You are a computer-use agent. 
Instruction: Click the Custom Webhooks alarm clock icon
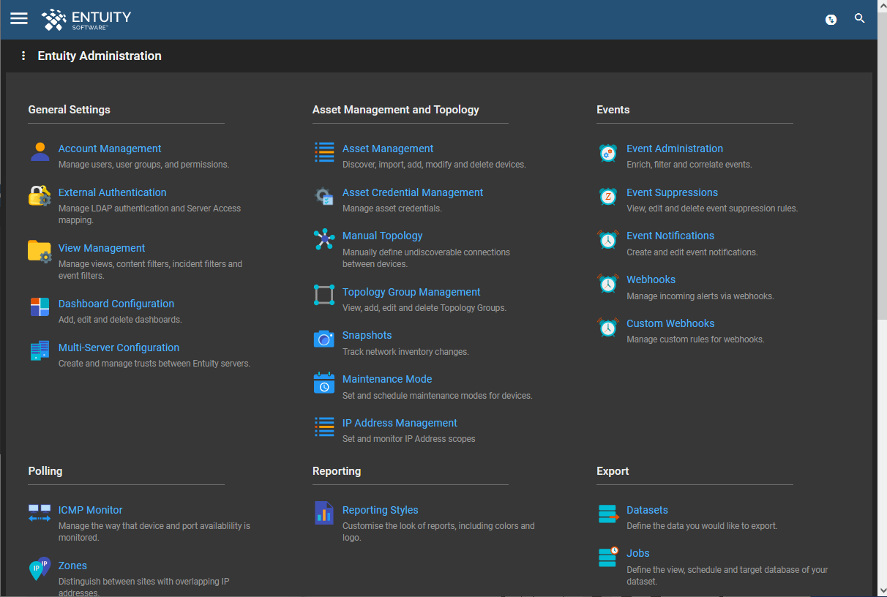pos(608,327)
